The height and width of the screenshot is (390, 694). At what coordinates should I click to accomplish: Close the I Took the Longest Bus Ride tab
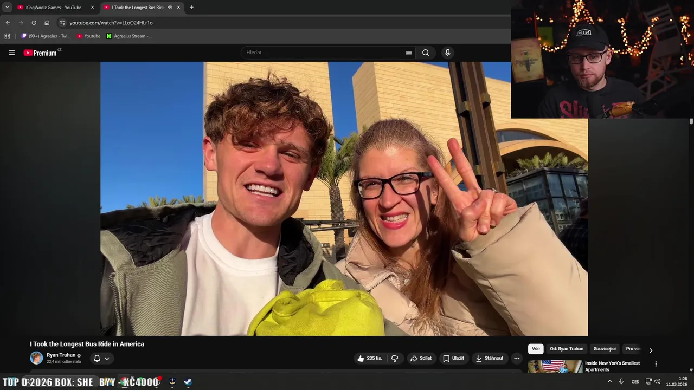(x=178, y=8)
